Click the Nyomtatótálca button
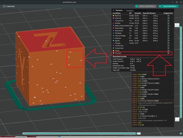The image size is (183, 138). click(170, 6)
